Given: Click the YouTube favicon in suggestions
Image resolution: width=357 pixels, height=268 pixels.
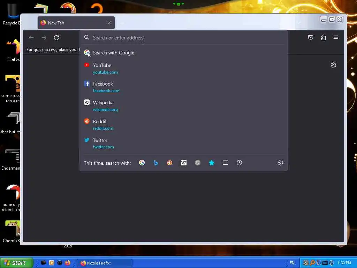Looking at the screenshot, I should pos(86,65).
